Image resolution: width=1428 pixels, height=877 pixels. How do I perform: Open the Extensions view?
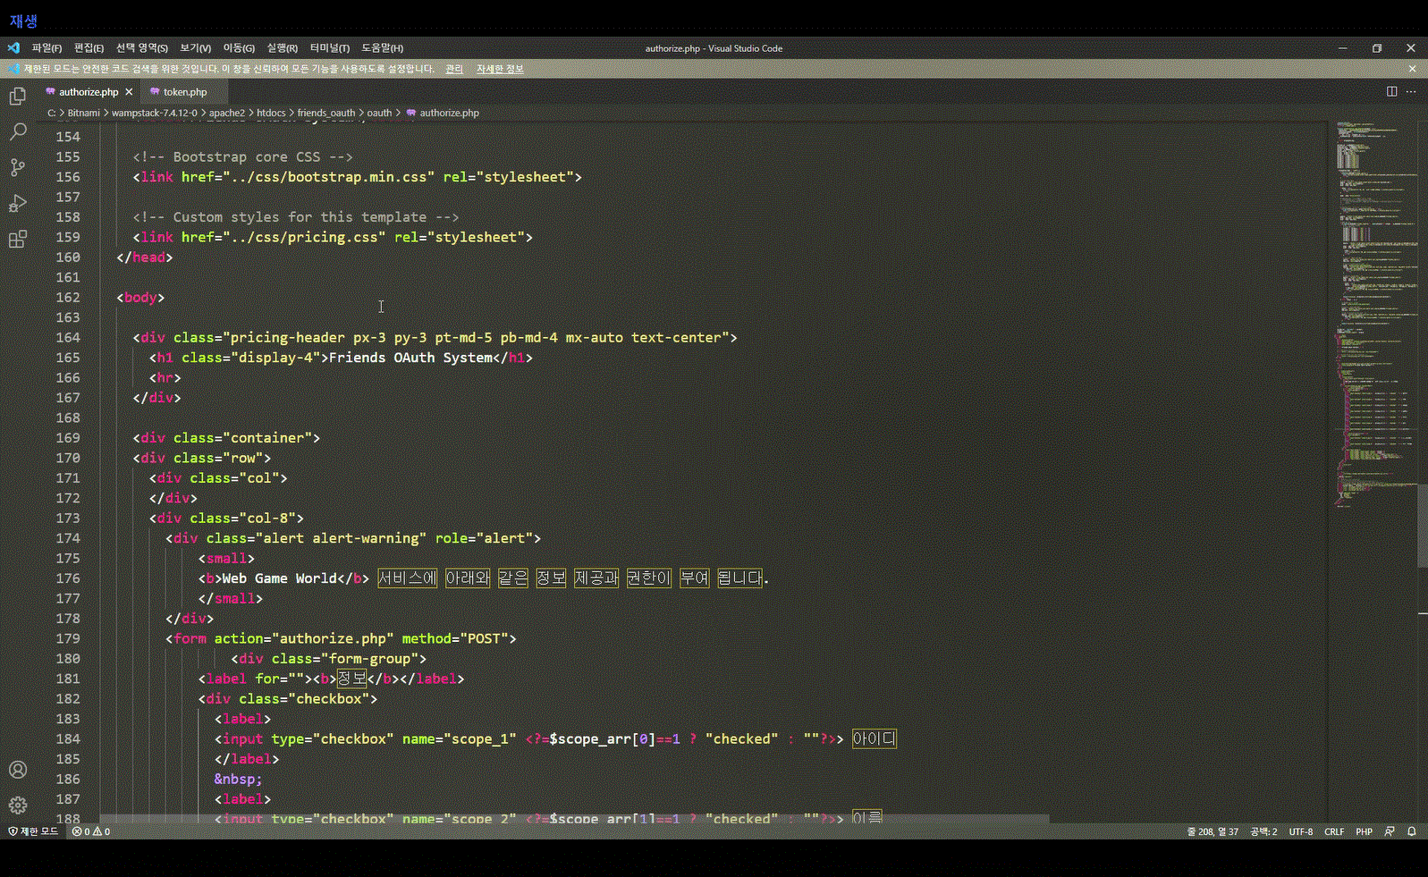pyautogui.click(x=18, y=239)
